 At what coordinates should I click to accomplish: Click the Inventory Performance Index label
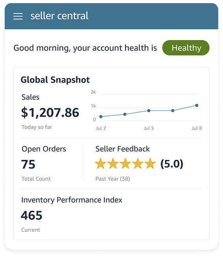[72, 200]
